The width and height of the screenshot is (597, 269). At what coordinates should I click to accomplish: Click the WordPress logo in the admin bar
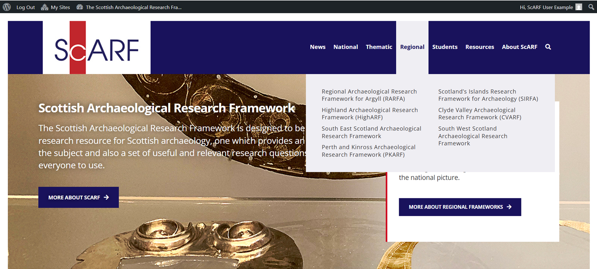(6, 7)
